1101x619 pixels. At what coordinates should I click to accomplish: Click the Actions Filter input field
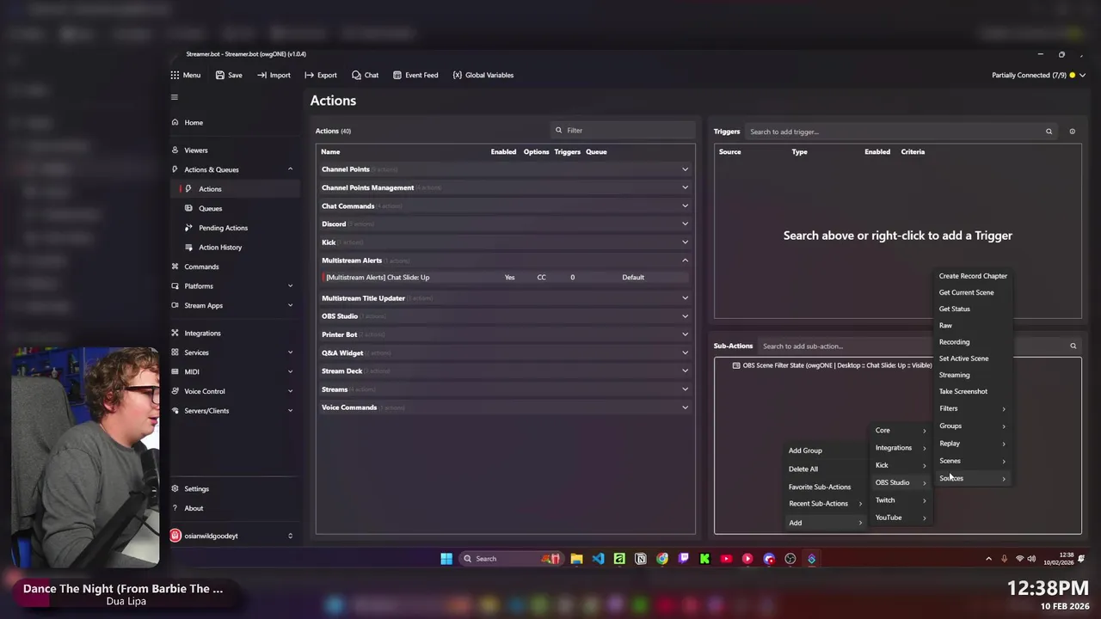click(623, 131)
